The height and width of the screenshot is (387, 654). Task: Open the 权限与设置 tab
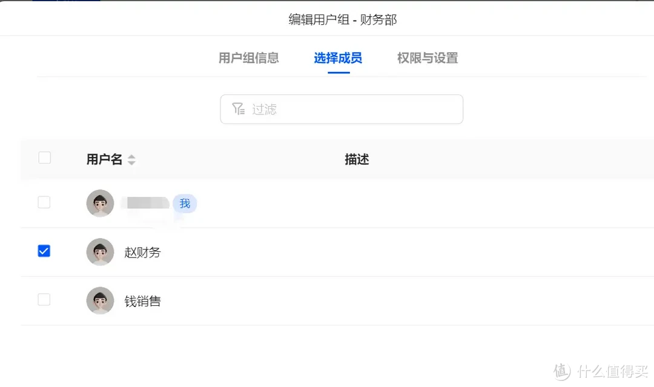coord(426,58)
